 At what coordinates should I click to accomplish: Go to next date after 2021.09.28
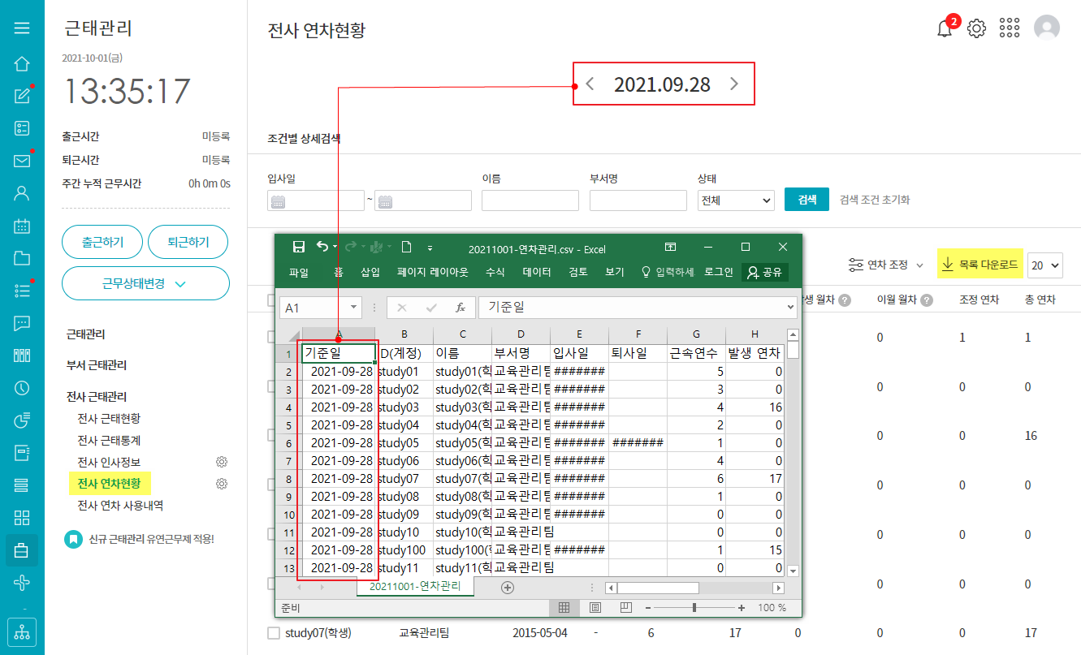[734, 84]
